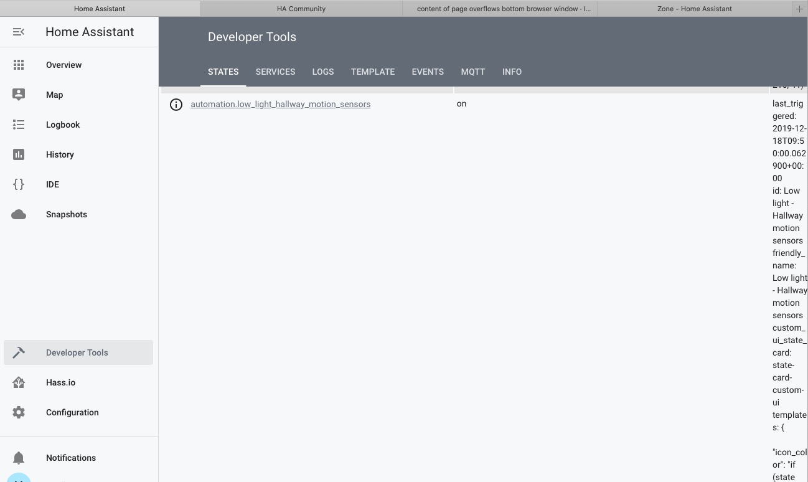Select the Overview icon in sidebar
Viewport: 808px width, 482px height.
click(x=19, y=65)
